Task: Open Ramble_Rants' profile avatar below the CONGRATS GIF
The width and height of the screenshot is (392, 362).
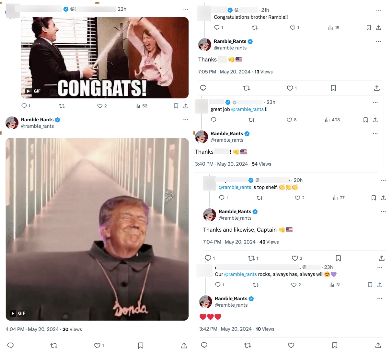Action: tap(12, 123)
